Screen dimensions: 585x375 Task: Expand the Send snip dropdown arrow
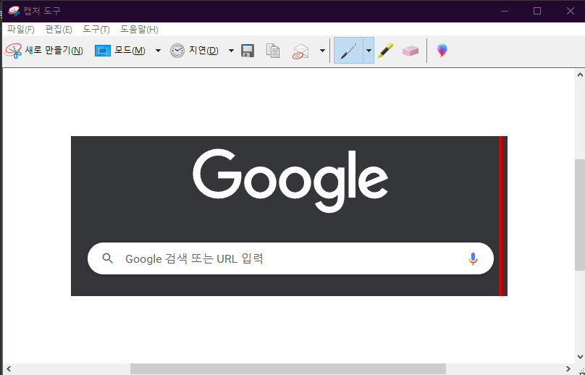coord(323,51)
